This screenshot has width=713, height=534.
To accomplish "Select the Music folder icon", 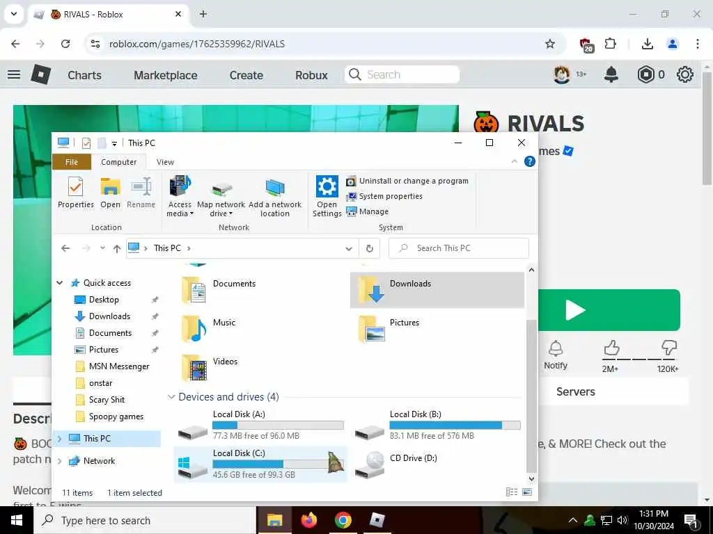I will point(194,329).
